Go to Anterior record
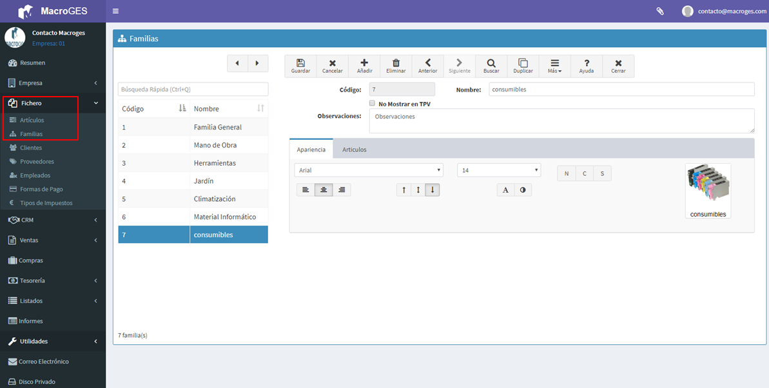The image size is (769, 388). tap(427, 66)
